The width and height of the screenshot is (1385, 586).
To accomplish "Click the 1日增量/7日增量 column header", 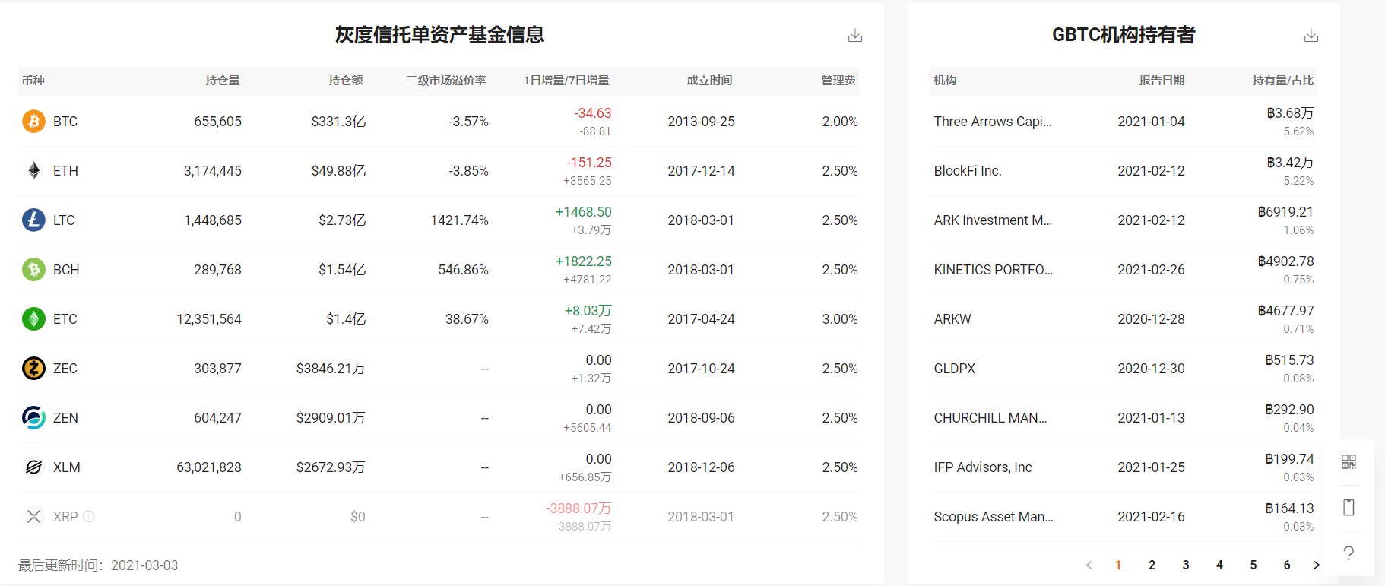I will (x=566, y=81).
